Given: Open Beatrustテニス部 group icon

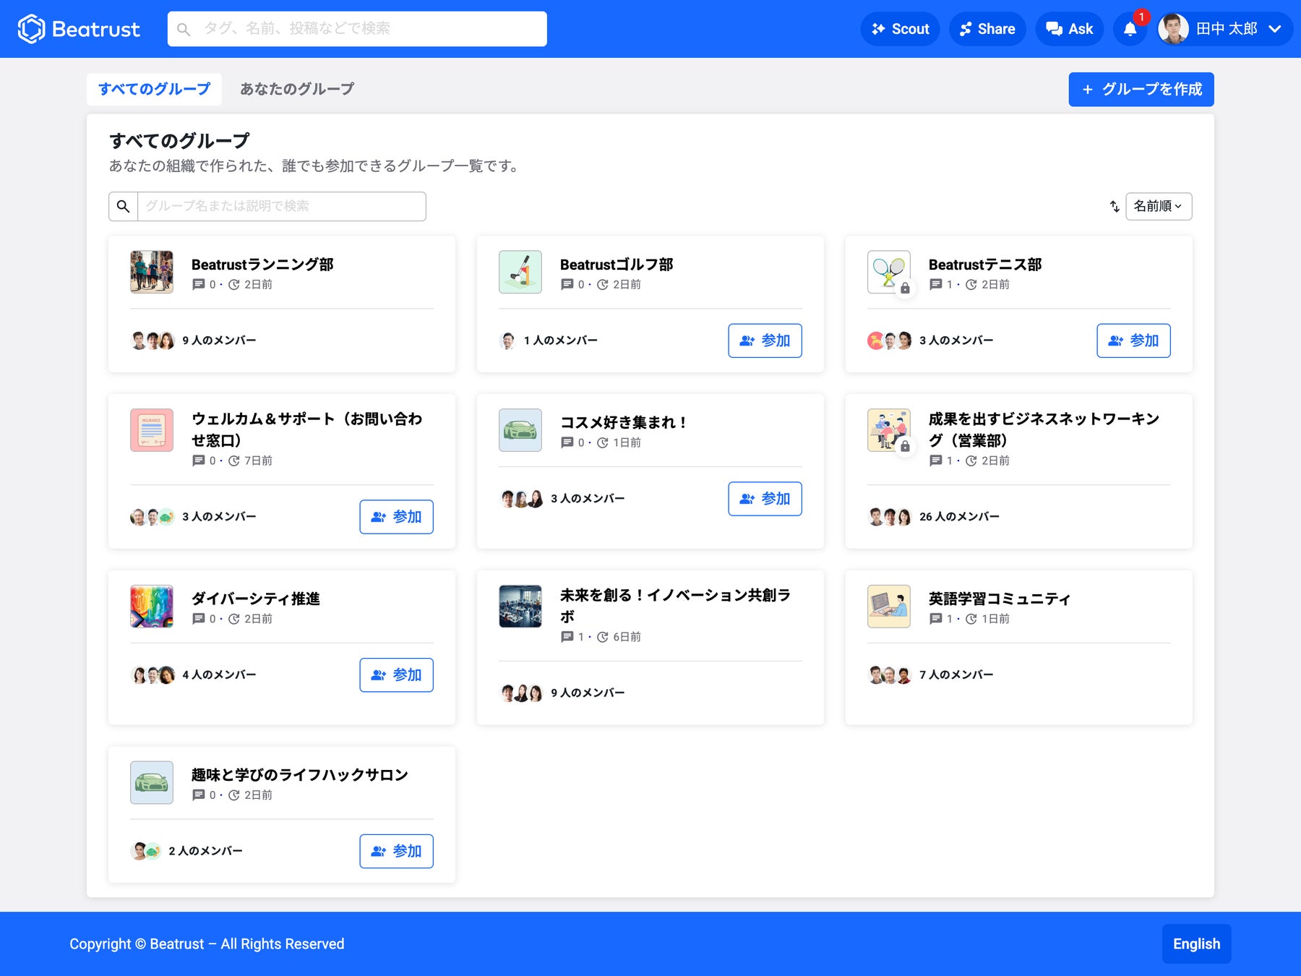Looking at the screenshot, I should (889, 272).
